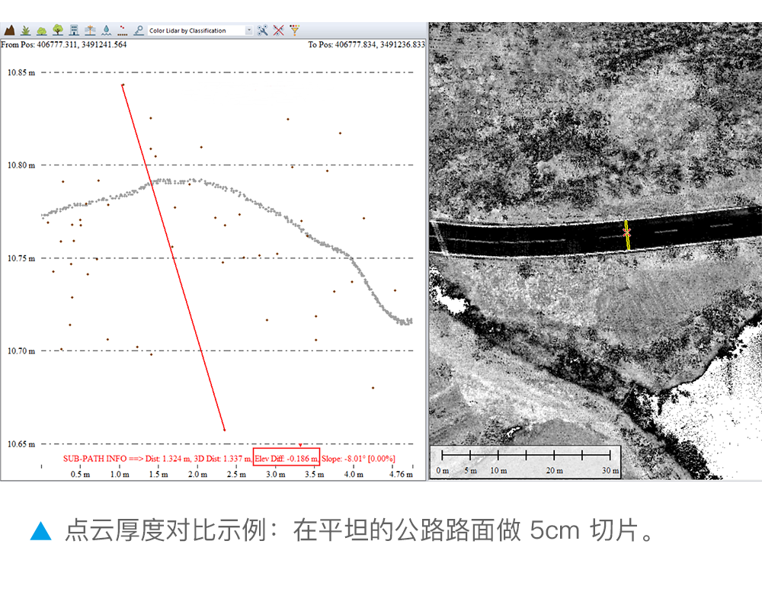The width and height of the screenshot is (762, 589).
Task: Click the magnifier point query icon
Action: pyautogui.click(x=138, y=30)
